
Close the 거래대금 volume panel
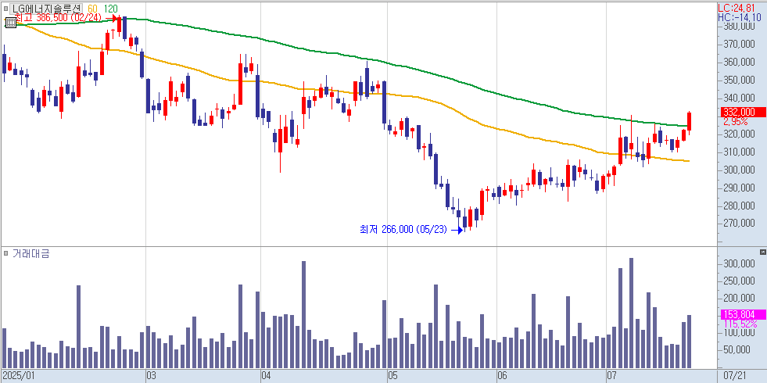coord(762,252)
